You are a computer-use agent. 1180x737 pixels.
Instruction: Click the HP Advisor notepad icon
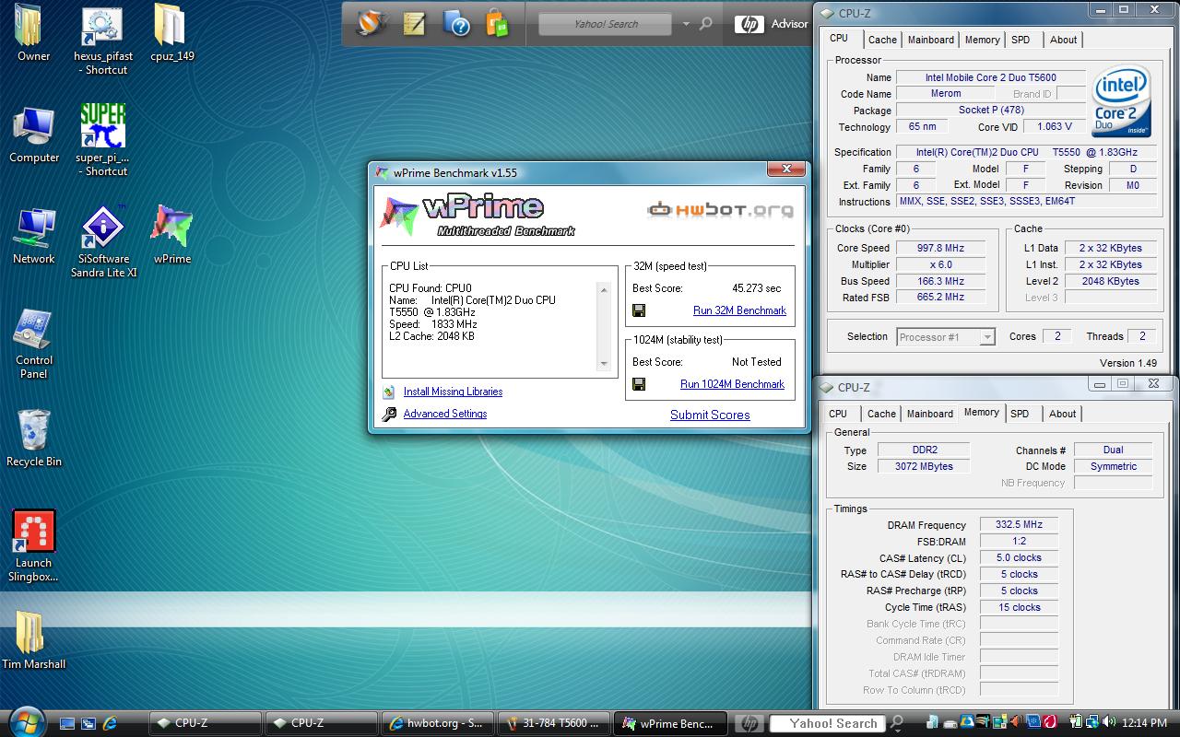click(x=414, y=24)
